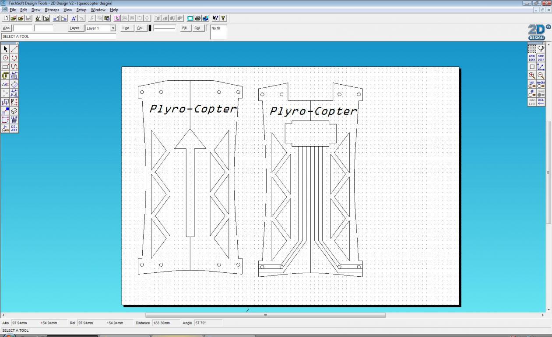The height and width of the screenshot is (337, 552).
Task: Click the black line colour swatch
Action: coord(150,28)
